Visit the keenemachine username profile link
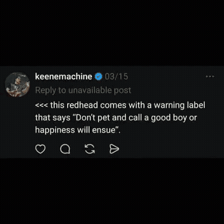 point(63,77)
